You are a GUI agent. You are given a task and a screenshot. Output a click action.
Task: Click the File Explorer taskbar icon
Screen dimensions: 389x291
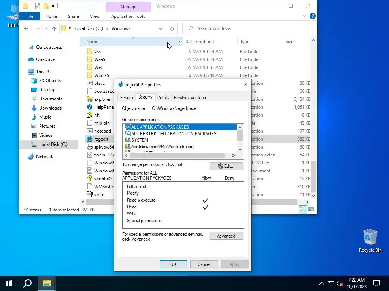click(x=46, y=283)
